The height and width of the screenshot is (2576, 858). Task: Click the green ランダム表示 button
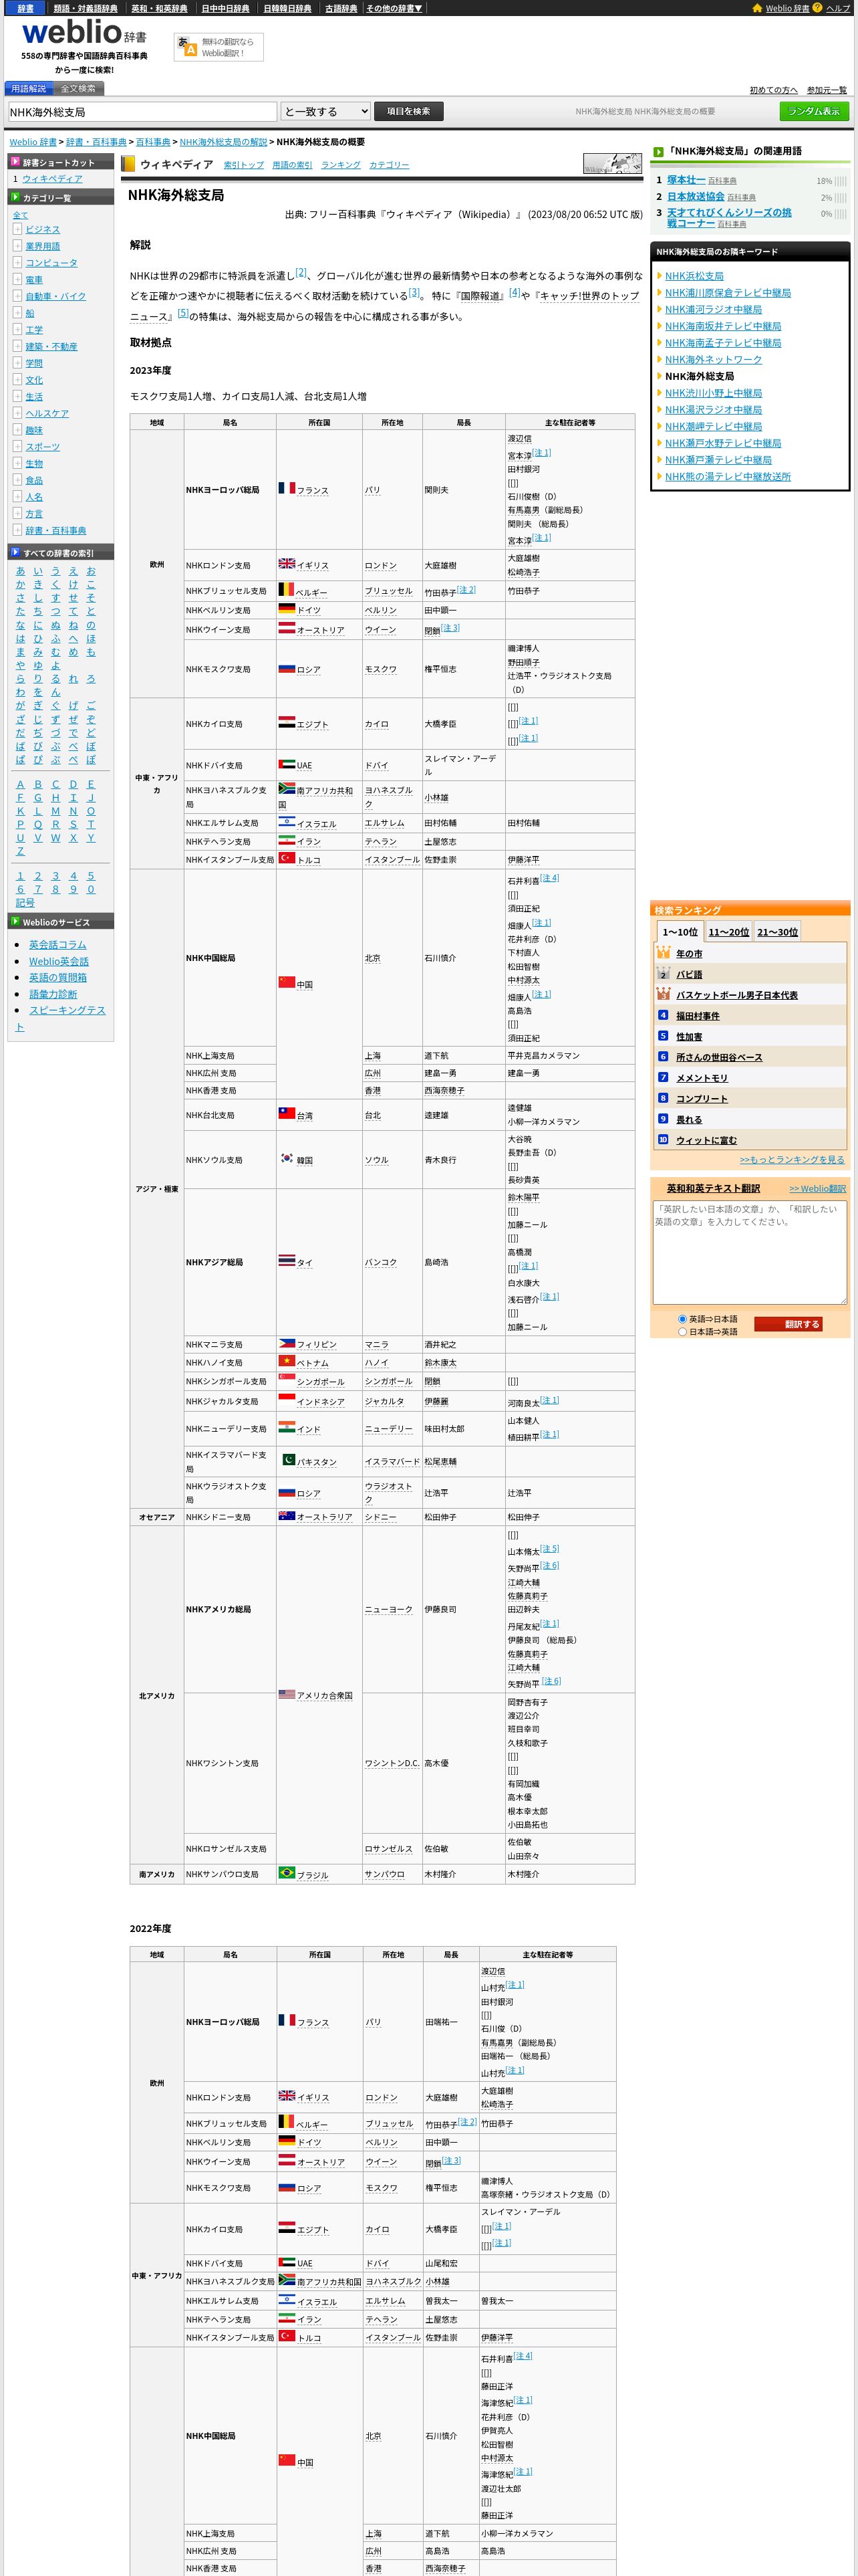[814, 111]
